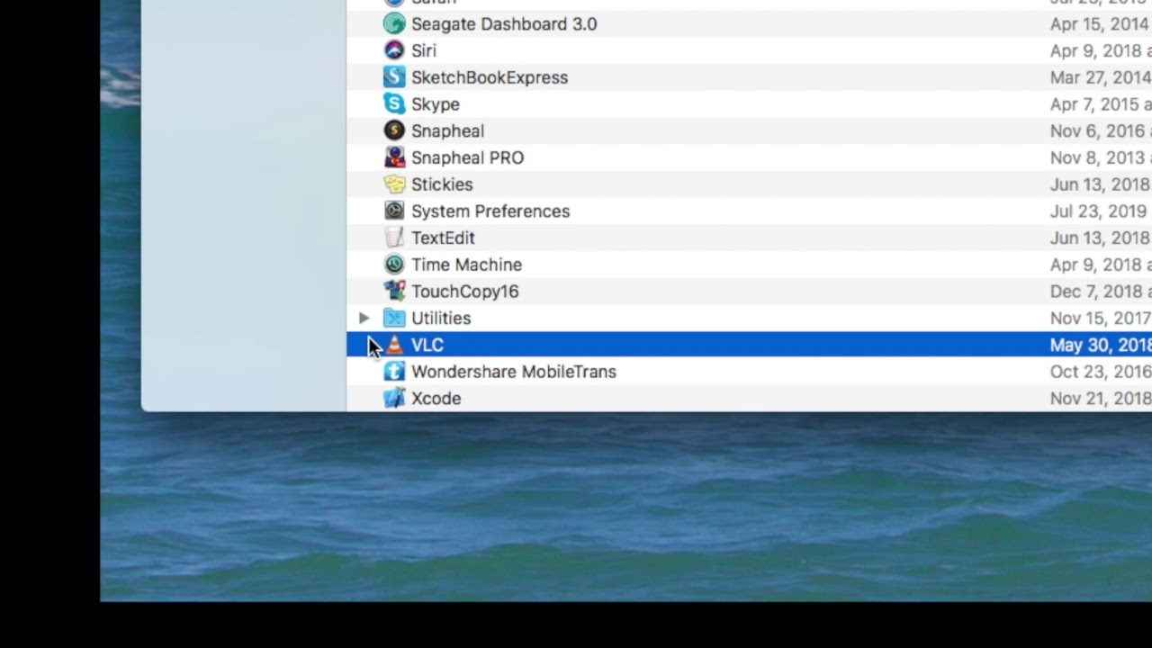Click the Wondershare MobileTrans app icon
Screen dimensions: 1152x648
(x=394, y=372)
